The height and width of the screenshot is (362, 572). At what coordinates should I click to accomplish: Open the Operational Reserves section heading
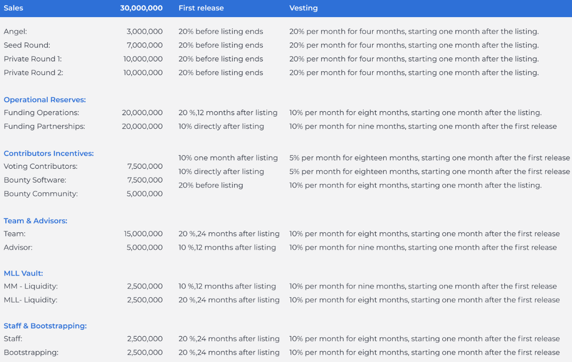[x=45, y=100]
